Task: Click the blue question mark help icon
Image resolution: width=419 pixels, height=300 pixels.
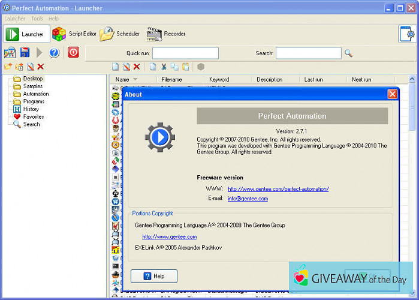Action: 54,53
